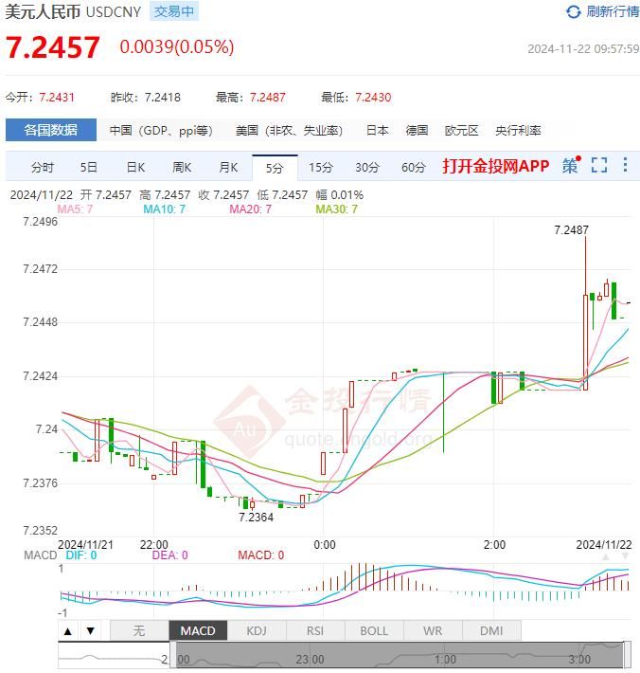Screen dimensions: 640x673
Task: Open 美国 (非农、失业率) data link
Action: point(289,131)
